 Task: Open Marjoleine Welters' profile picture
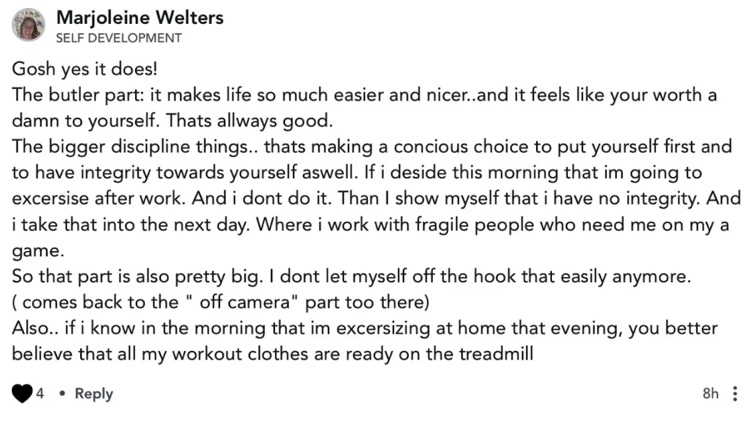coord(28,25)
